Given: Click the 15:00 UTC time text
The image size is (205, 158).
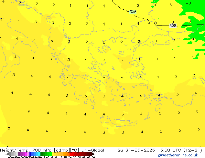Looking at the screenshot, I should (x=169, y=150).
